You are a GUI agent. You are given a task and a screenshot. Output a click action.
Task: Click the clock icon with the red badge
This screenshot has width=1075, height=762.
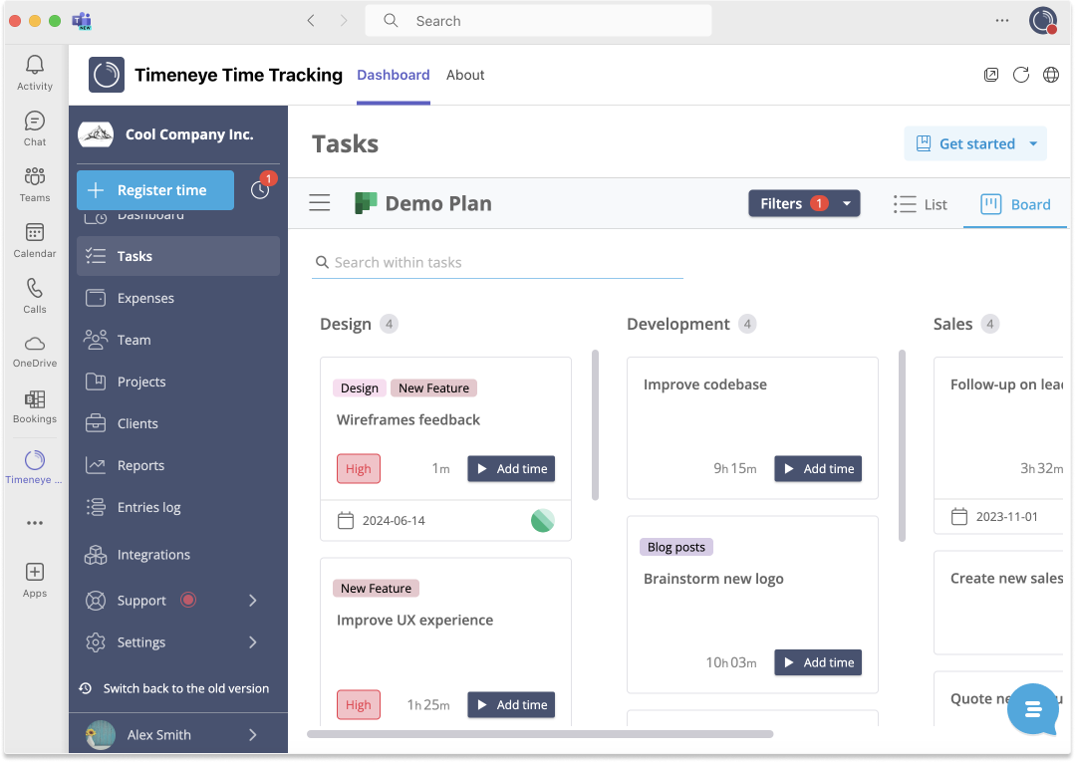pyautogui.click(x=260, y=189)
